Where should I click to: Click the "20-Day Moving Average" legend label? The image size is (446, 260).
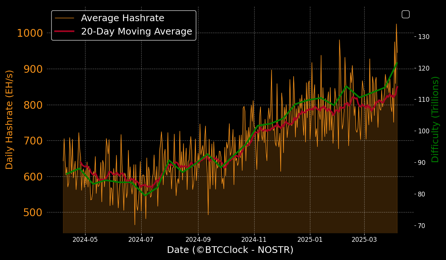coord(136,32)
